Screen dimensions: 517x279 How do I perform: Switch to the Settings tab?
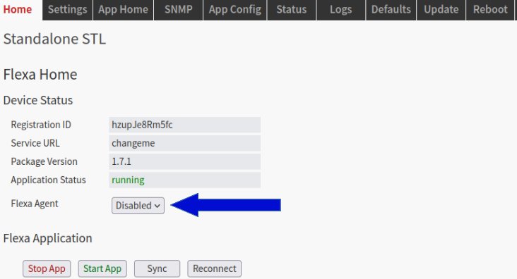tap(68, 10)
